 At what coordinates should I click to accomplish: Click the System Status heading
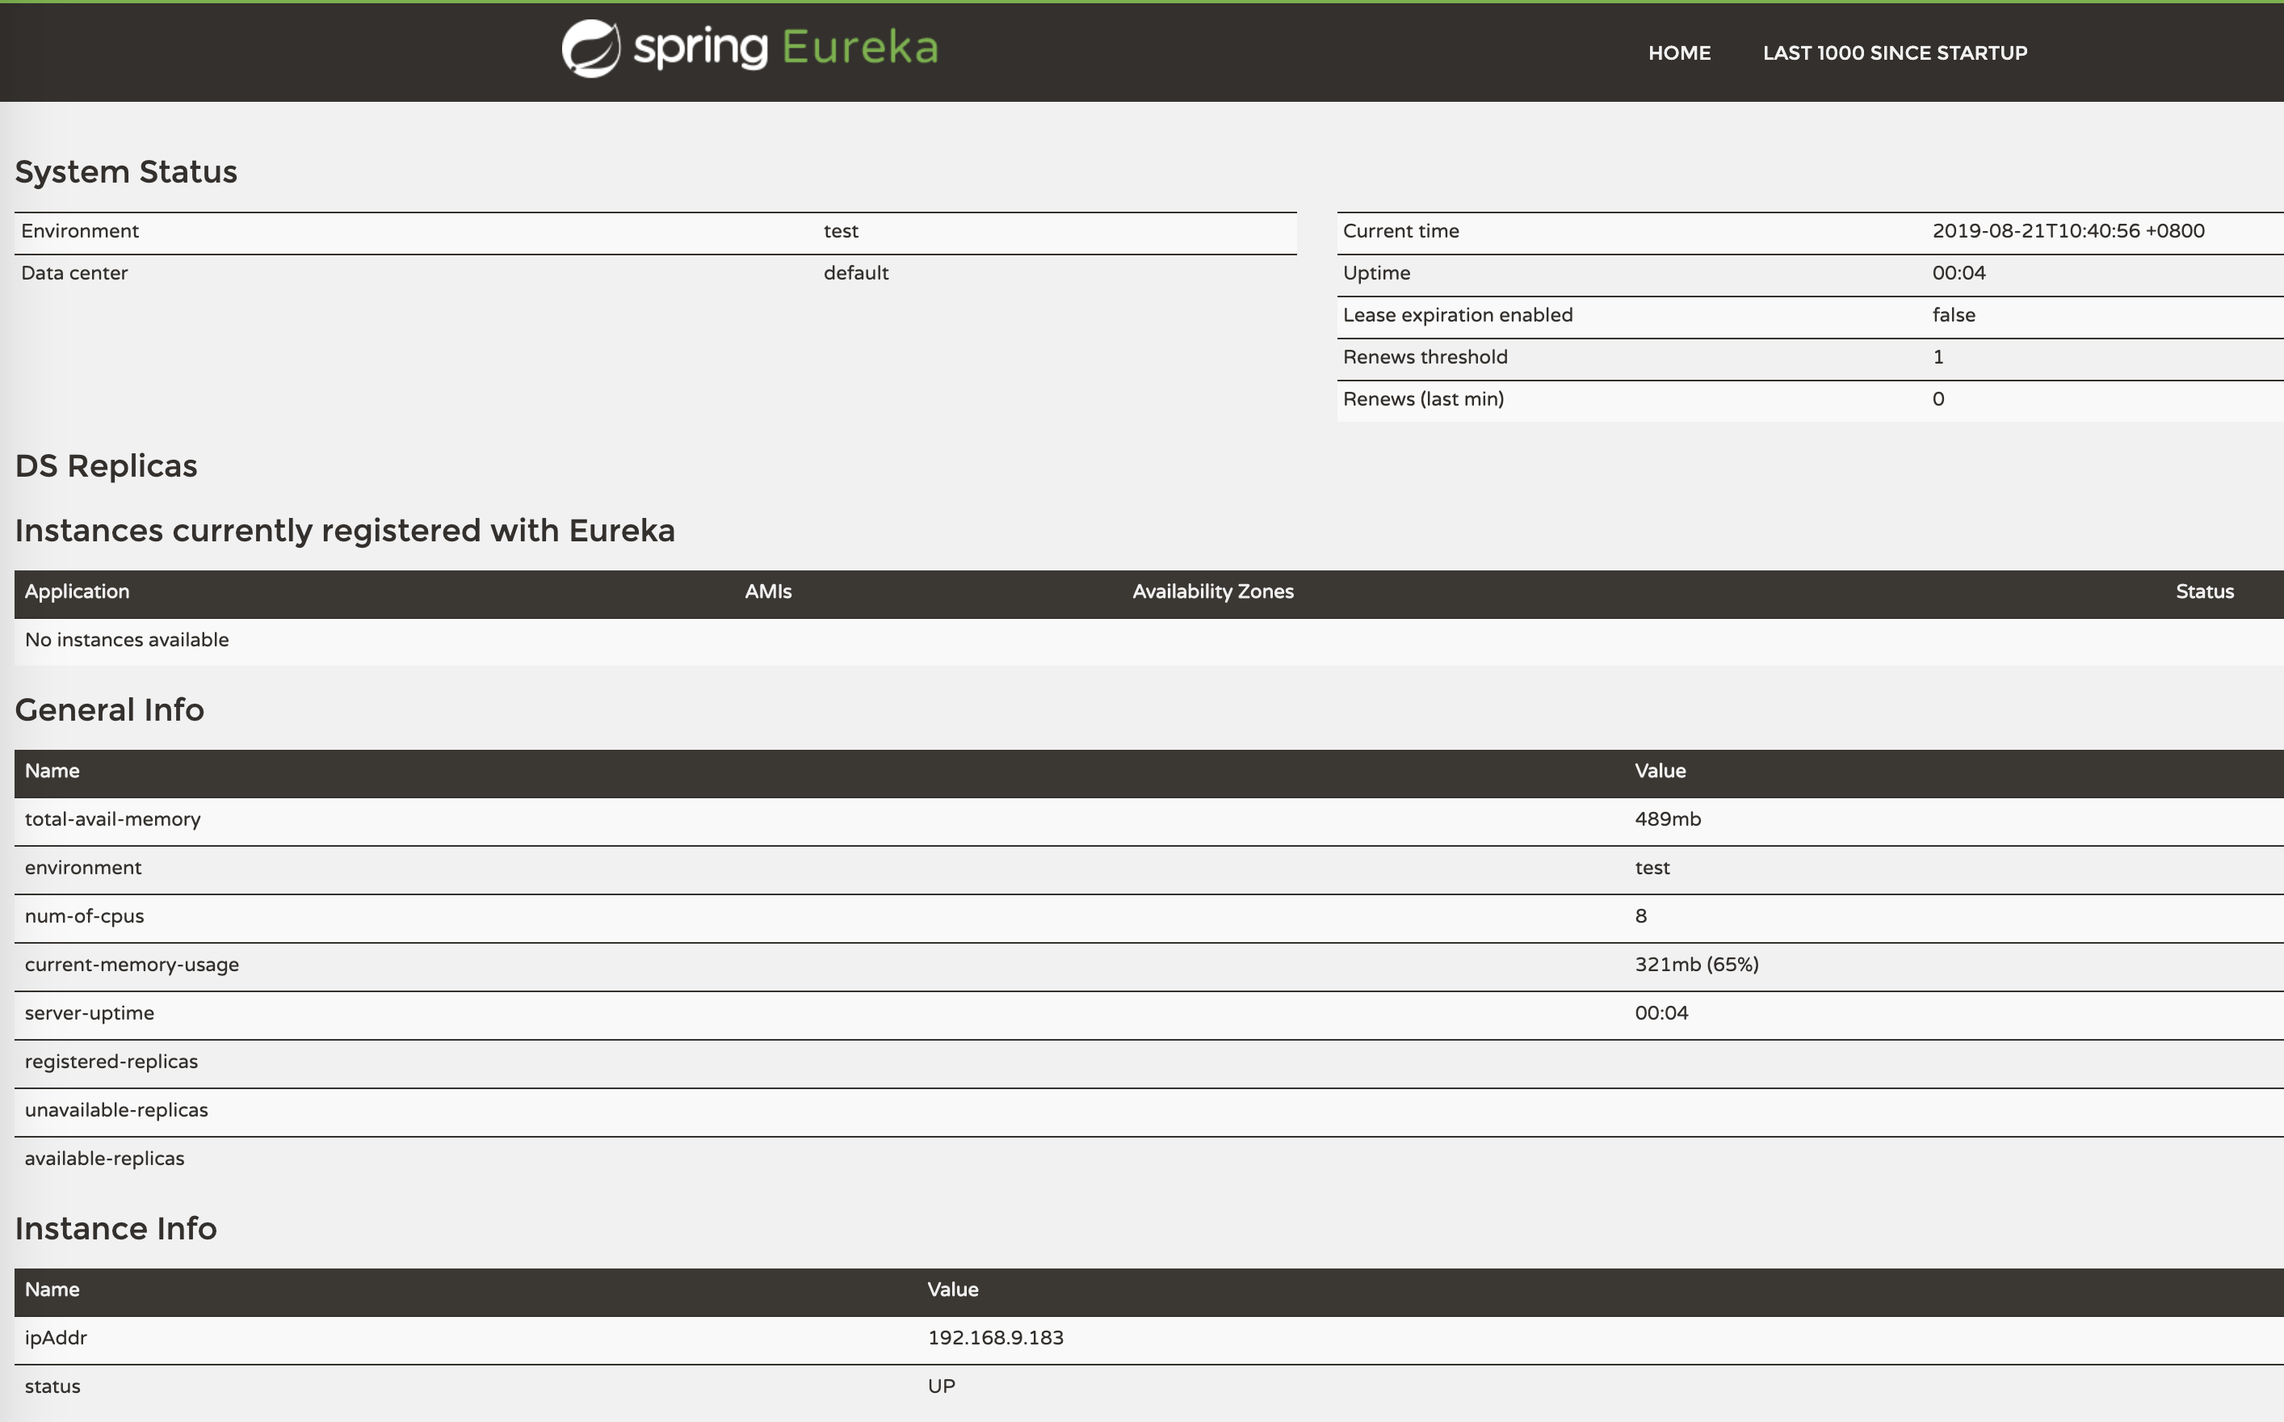click(x=126, y=172)
